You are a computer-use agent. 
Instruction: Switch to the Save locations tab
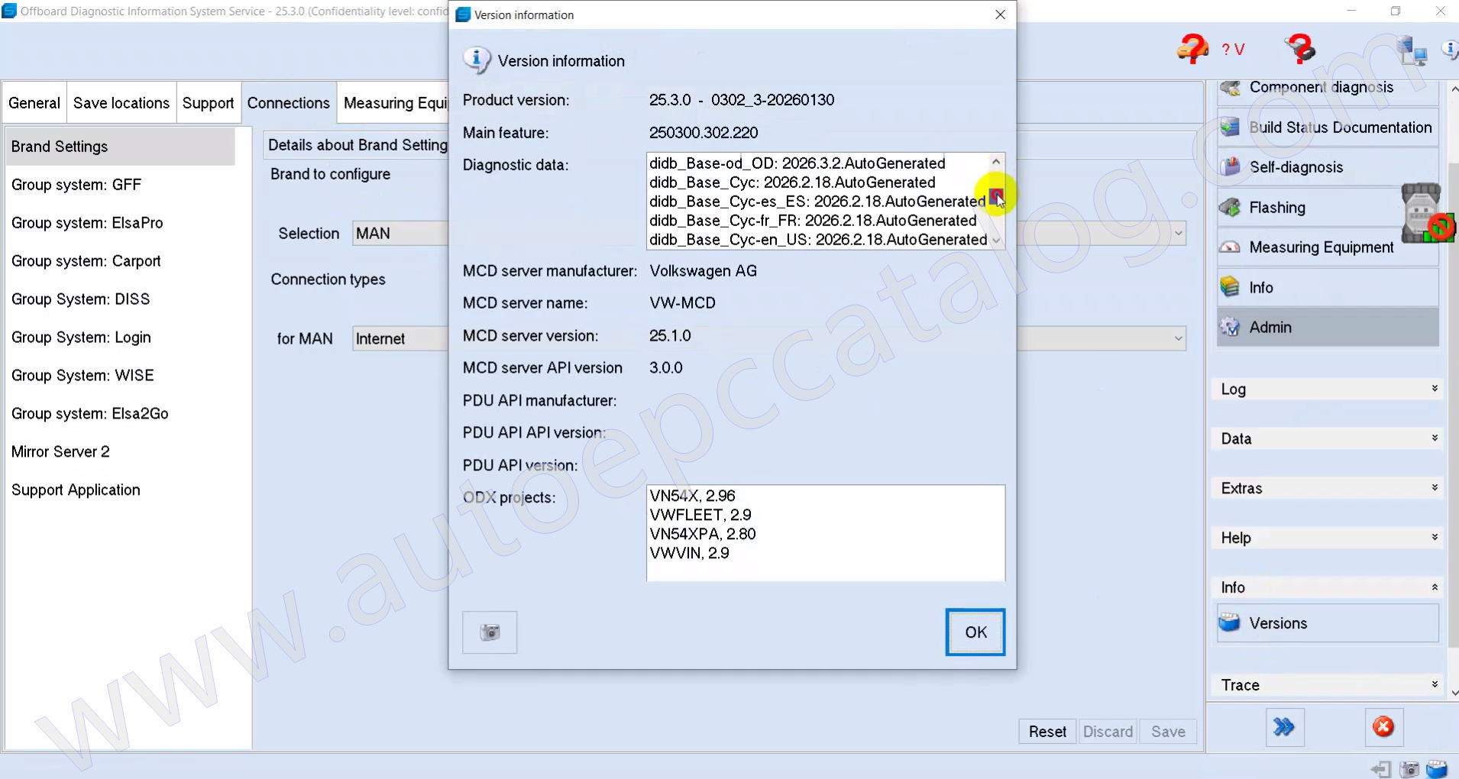click(x=121, y=103)
